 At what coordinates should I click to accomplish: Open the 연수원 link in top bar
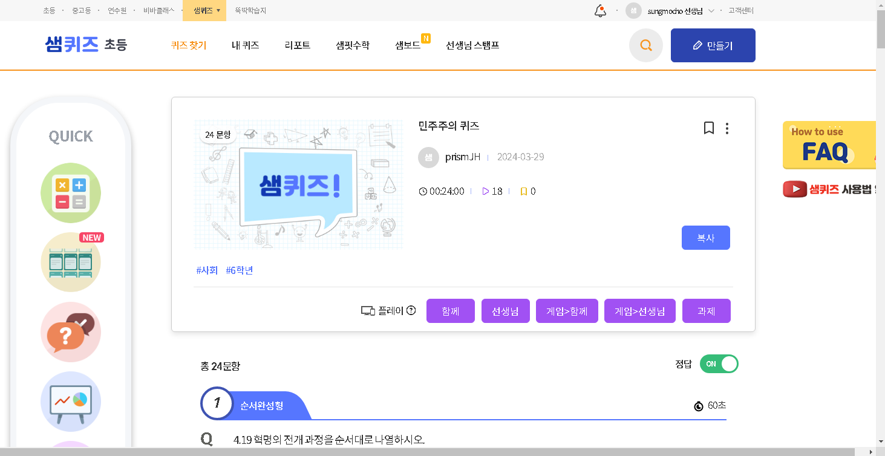[117, 10]
